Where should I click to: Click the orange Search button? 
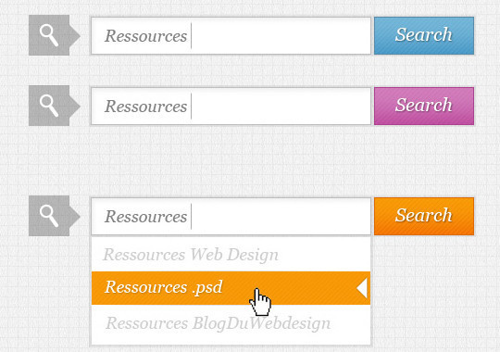[x=424, y=216]
